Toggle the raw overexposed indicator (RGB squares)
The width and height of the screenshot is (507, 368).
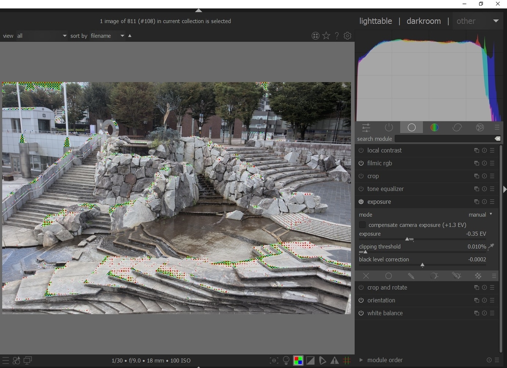298,360
